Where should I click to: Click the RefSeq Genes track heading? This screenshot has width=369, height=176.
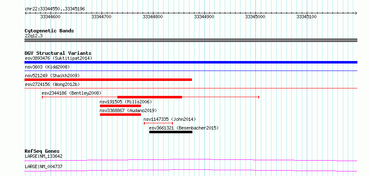(x=42, y=151)
